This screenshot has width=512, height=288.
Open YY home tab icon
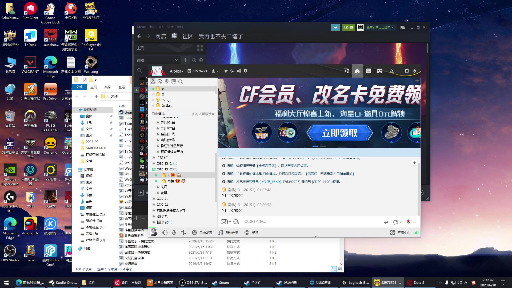pos(357,71)
